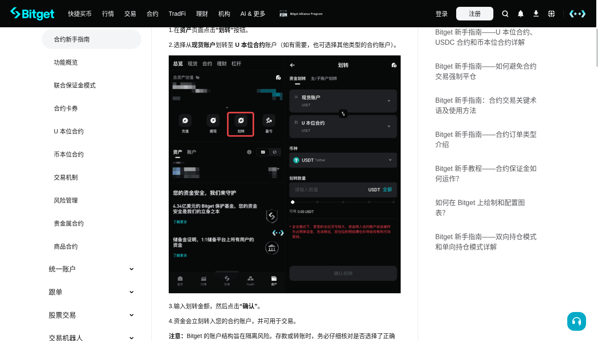Viewport: 598px width, 341px height.
Task: Open the search magnifier icon
Action: coord(505,14)
